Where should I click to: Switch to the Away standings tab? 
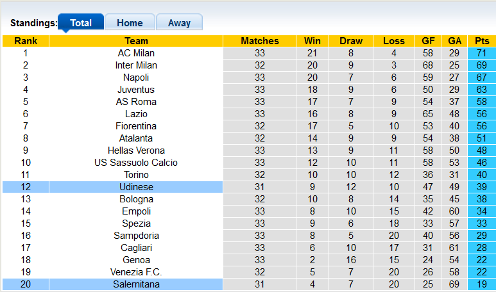point(179,23)
